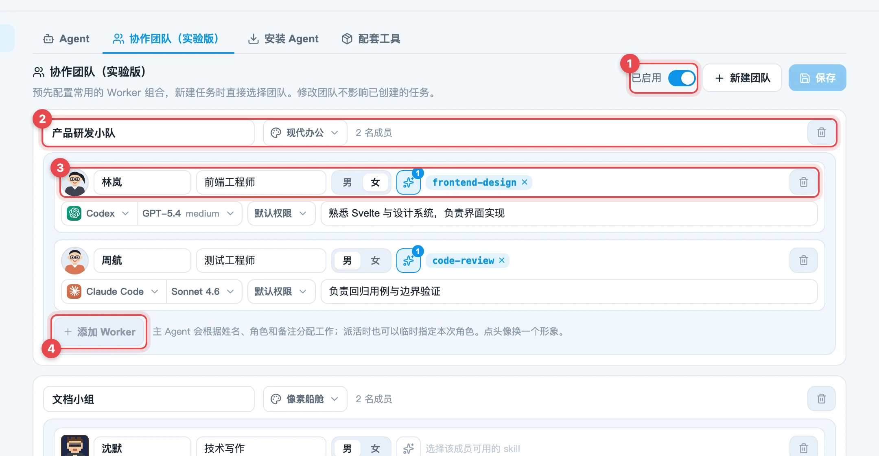Viewport: 879px width, 456px height.
Task: Open skill picker icon for 周航
Action: coord(409,261)
